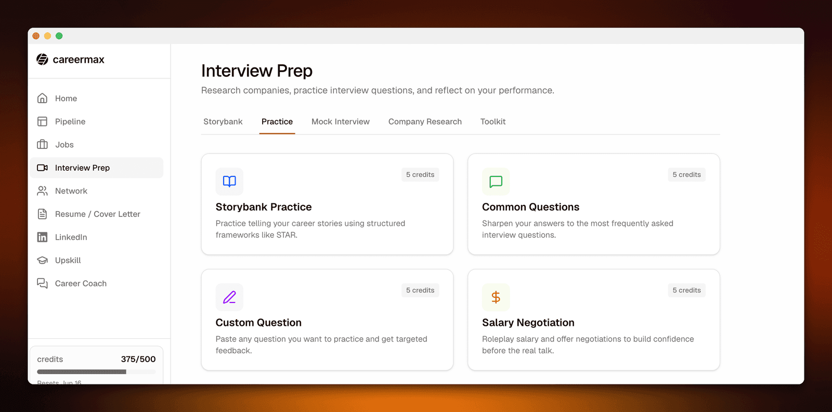Click the Salary Negotiation dollar icon
Screen dimensions: 832x412
496,297
